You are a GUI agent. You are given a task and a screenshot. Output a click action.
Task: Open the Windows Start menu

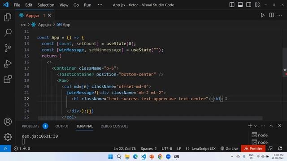pyautogui.click(x=110, y=157)
